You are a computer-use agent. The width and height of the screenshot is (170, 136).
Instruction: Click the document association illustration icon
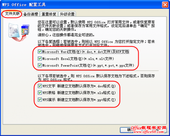point(19,32)
